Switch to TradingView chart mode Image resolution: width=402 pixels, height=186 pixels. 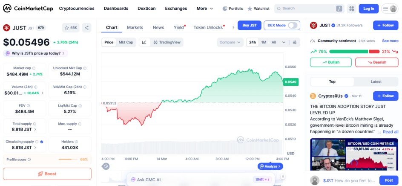click(167, 42)
